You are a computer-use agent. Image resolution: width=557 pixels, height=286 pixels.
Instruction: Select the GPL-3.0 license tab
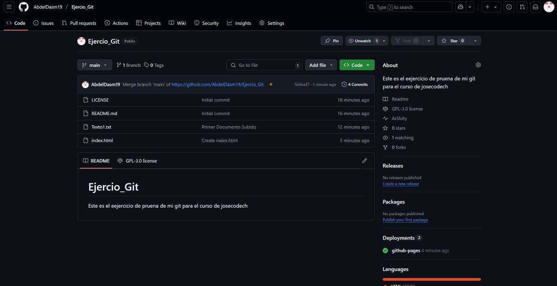(137, 161)
